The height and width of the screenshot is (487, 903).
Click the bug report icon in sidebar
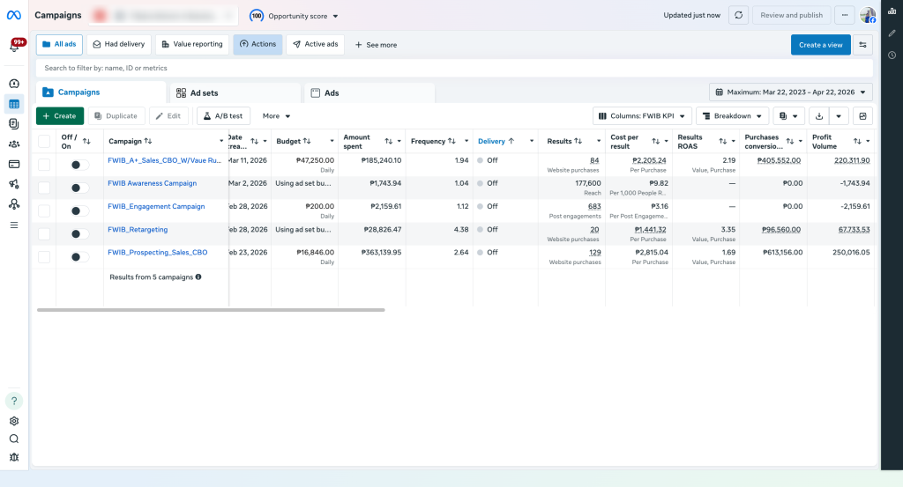14,458
